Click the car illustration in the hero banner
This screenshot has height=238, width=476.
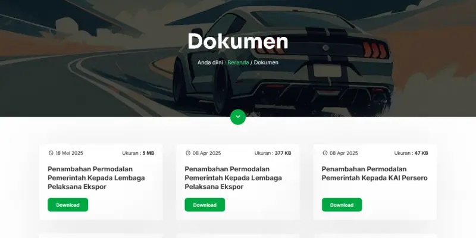[282, 61]
